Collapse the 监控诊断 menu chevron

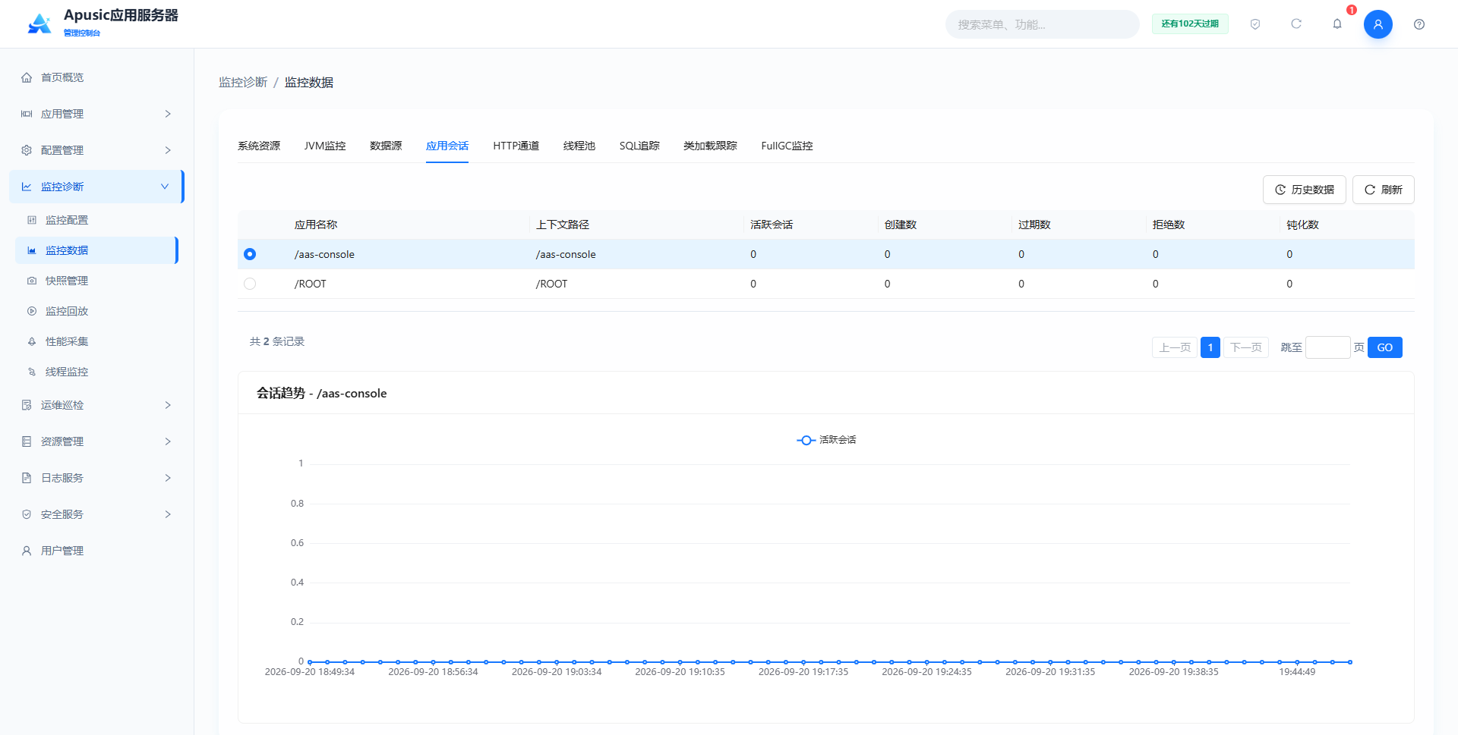165,187
